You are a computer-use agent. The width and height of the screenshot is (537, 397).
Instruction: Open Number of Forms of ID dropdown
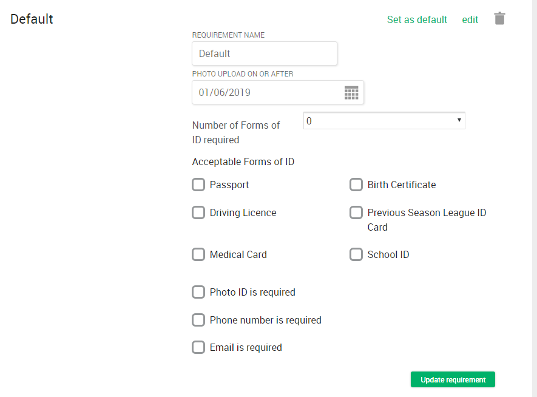384,121
